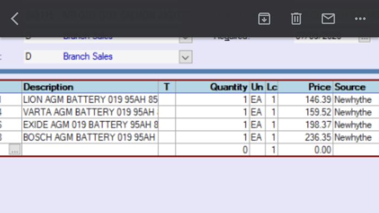
Task: Open the three-dot more options menu
Action: point(360,18)
